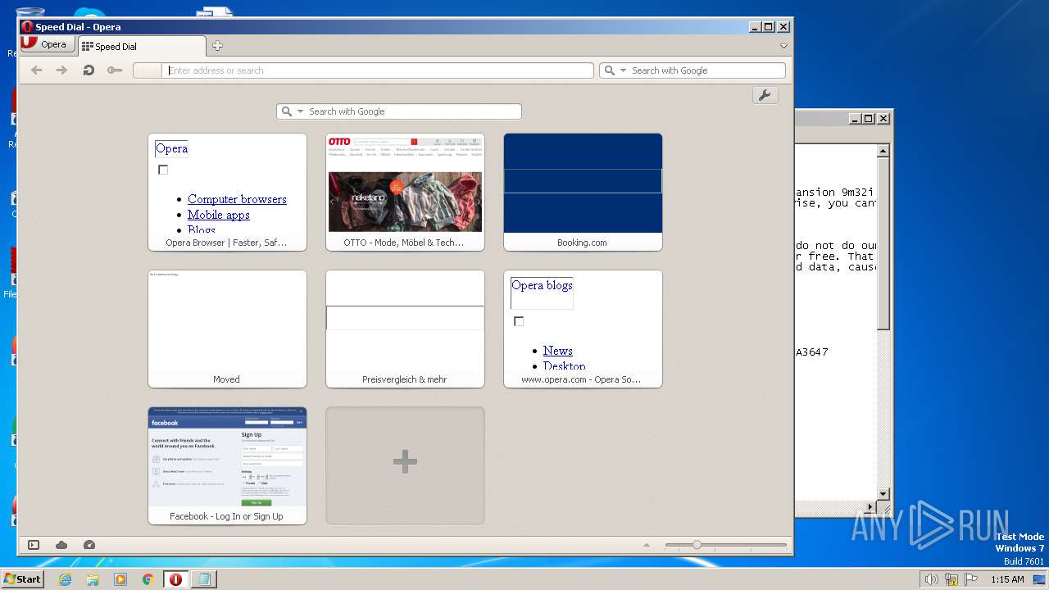Tick the checkbox in the Opera blogs tile
This screenshot has width=1049, height=590.
click(519, 321)
